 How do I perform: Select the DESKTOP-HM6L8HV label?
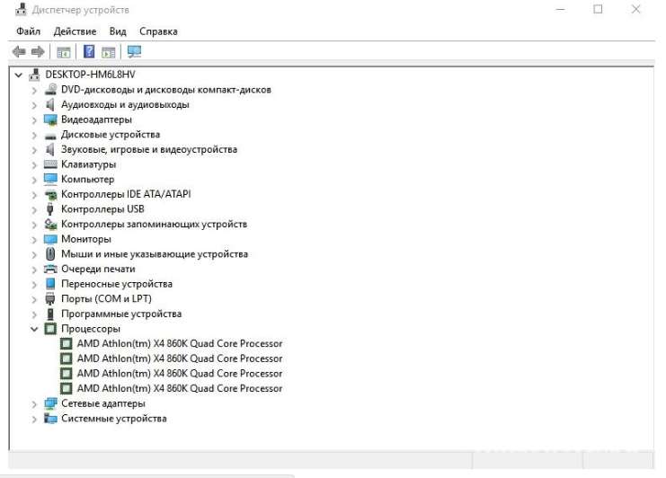[90, 75]
